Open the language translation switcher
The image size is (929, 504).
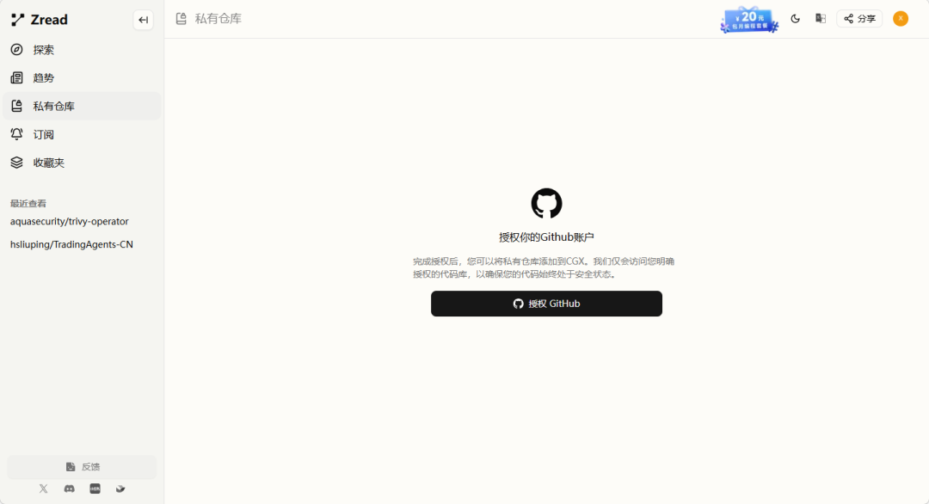coord(821,19)
